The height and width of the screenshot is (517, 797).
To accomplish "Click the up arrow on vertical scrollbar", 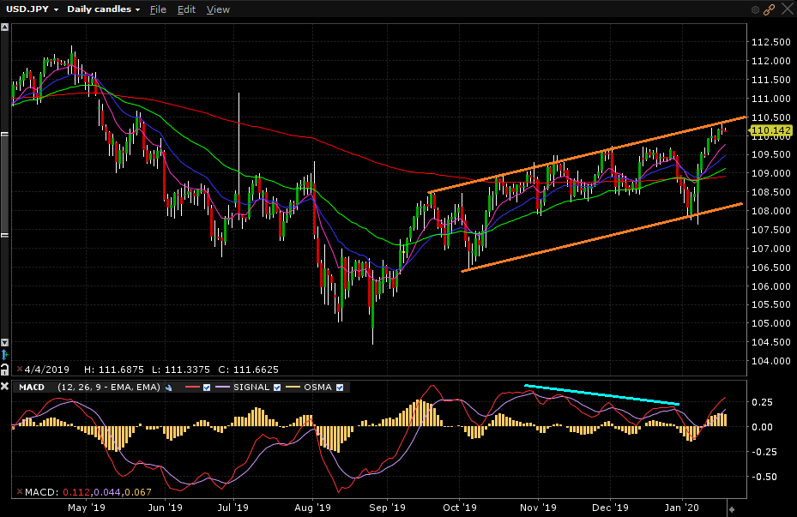I will coord(4,27).
